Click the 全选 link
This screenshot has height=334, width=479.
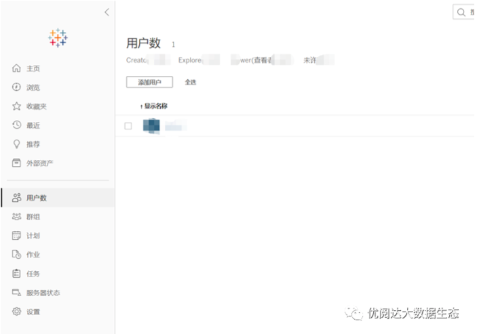tap(191, 82)
